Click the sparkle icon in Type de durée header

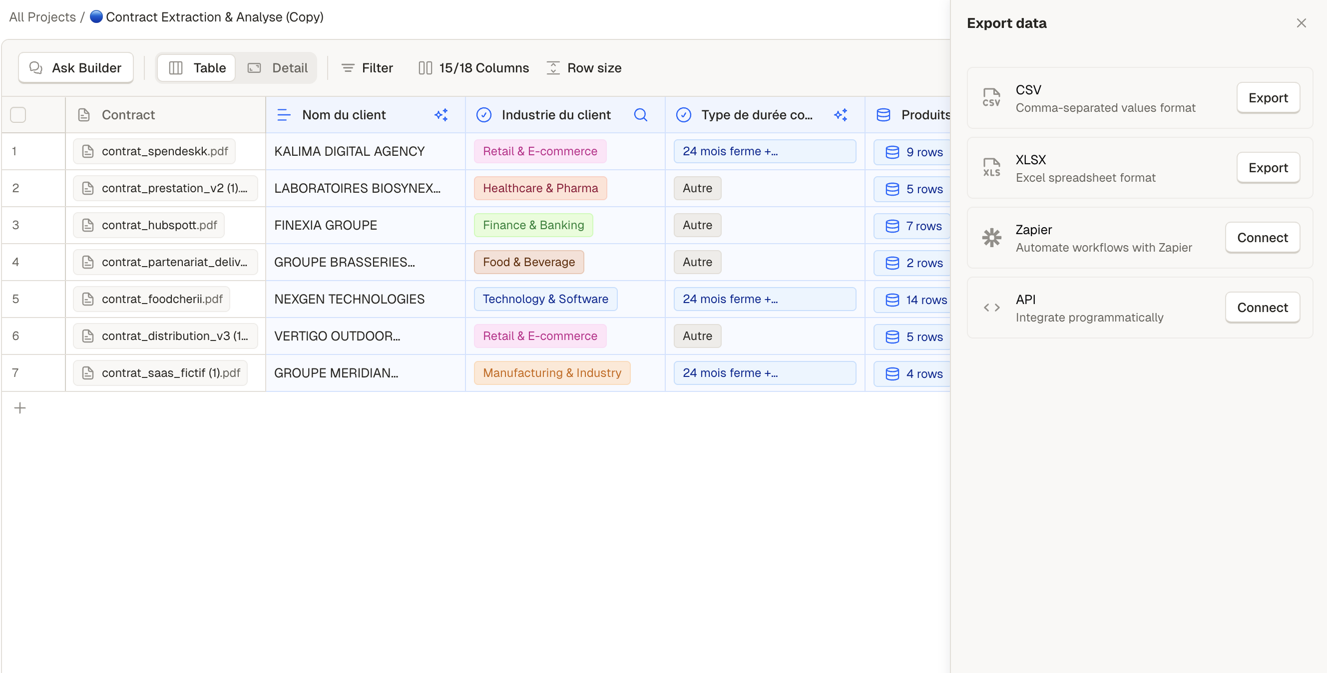[x=840, y=115]
